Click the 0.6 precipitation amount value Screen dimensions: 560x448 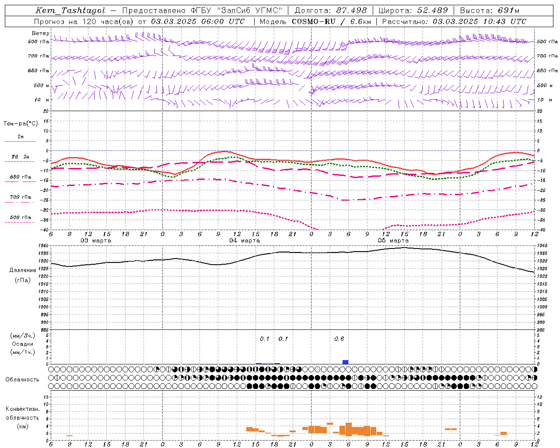point(339,339)
